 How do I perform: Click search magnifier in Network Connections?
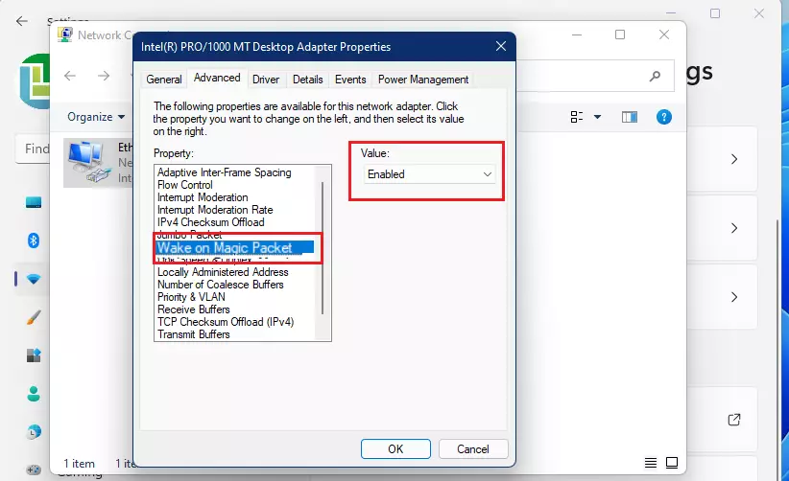coord(655,76)
